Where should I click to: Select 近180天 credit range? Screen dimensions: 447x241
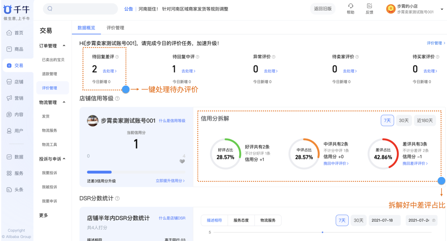[x=425, y=120]
